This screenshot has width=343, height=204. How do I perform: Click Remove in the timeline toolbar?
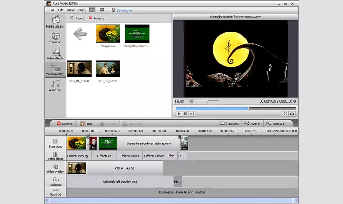[x=64, y=124]
